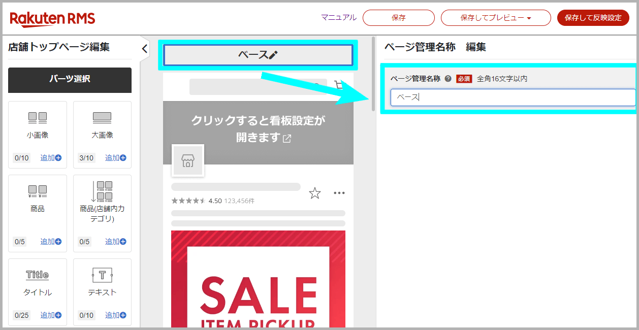Select the 商品 part icon
The image size is (639, 330).
38,191
